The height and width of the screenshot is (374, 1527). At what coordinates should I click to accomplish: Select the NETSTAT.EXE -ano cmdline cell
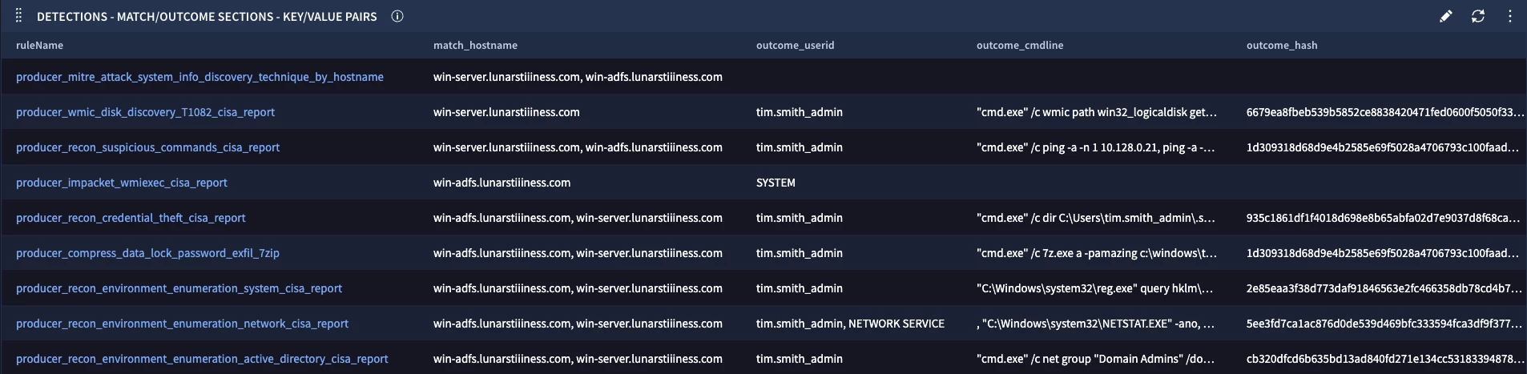(x=1095, y=324)
